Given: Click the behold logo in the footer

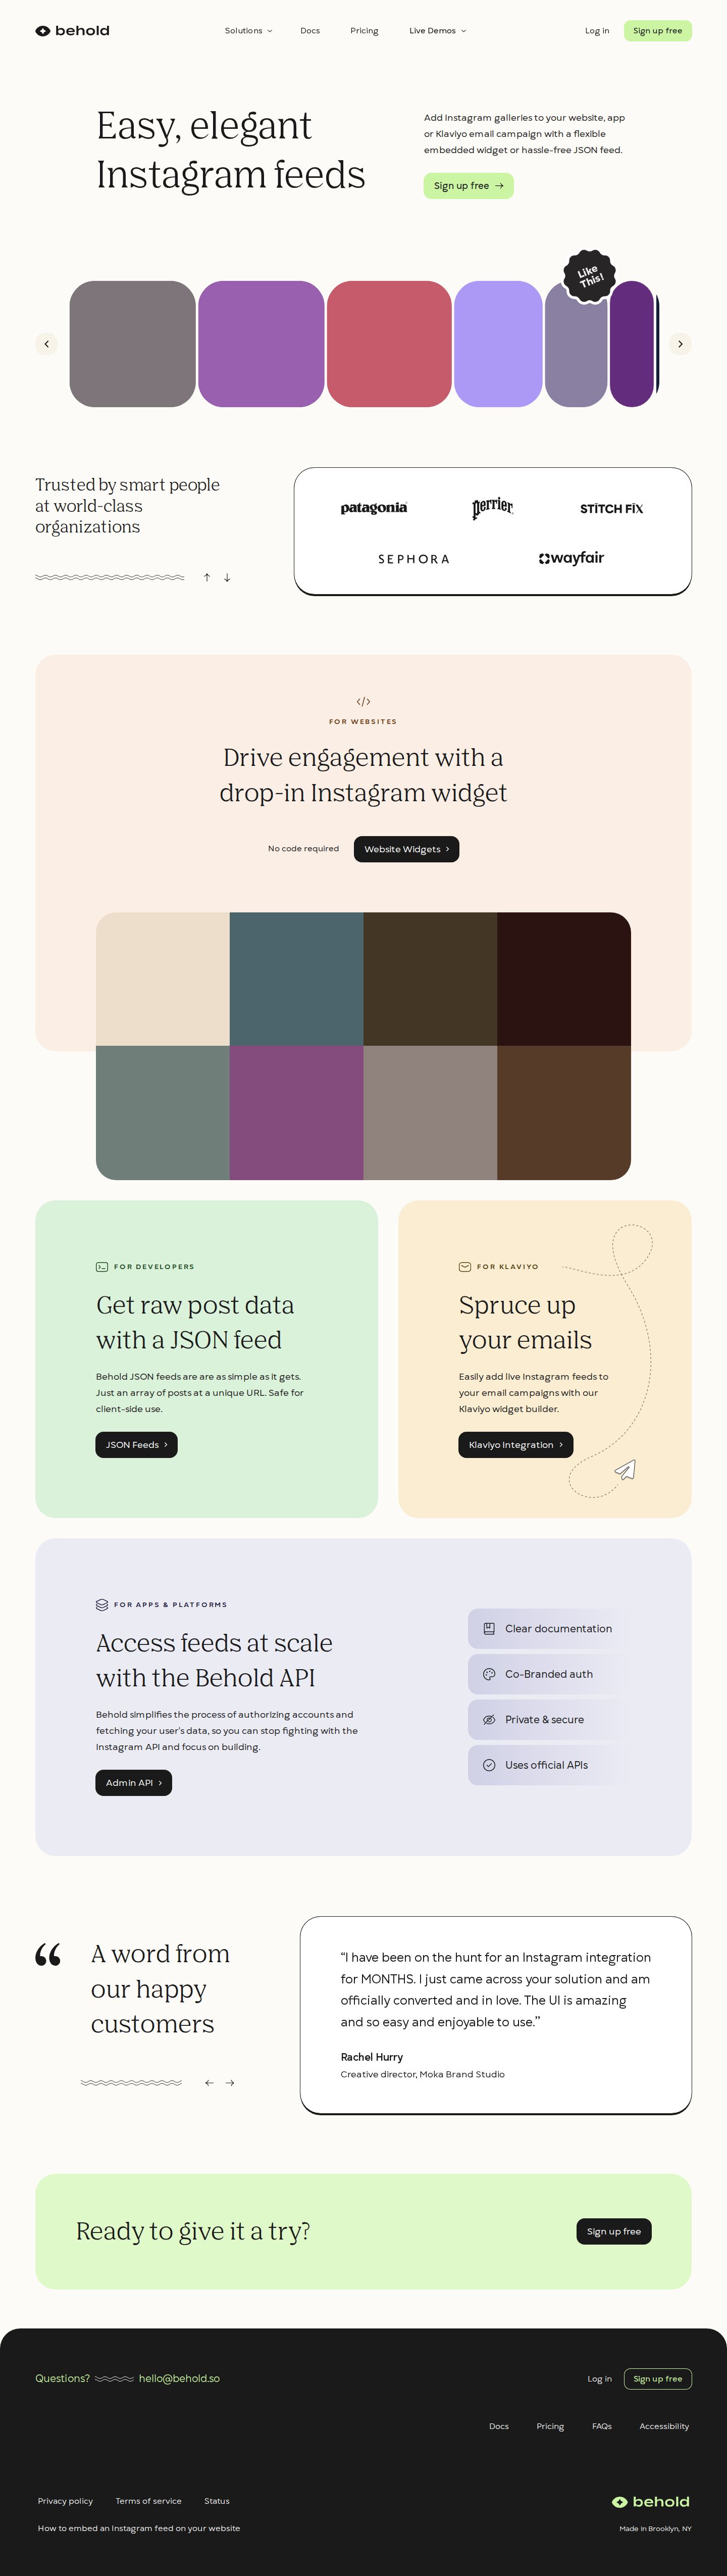Looking at the screenshot, I should tap(650, 2501).
